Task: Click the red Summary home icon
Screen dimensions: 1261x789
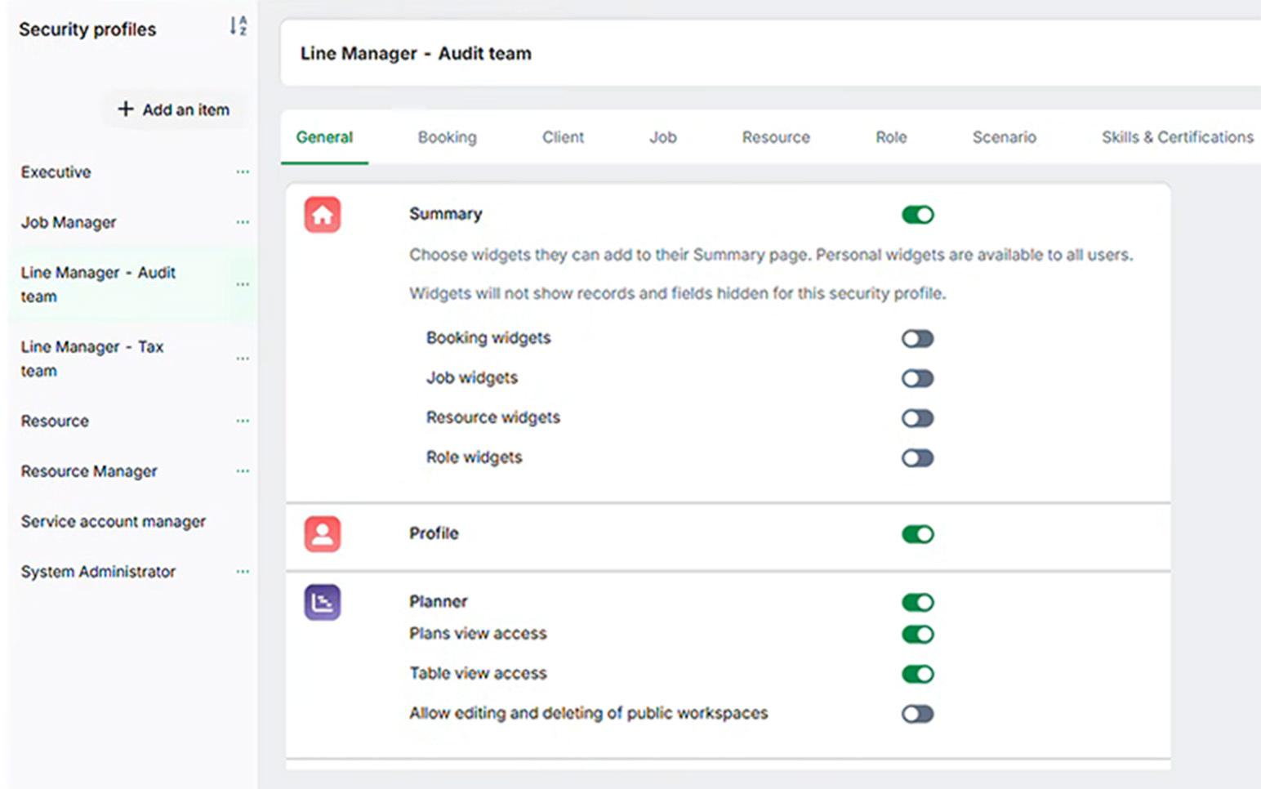Action: (x=323, y=215)
